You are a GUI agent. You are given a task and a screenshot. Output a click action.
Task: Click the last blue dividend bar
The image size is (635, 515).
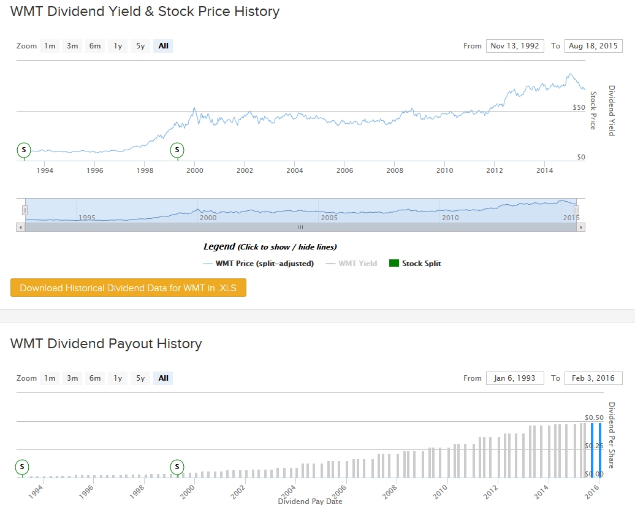pyautogui.click(x=600, y=450)
